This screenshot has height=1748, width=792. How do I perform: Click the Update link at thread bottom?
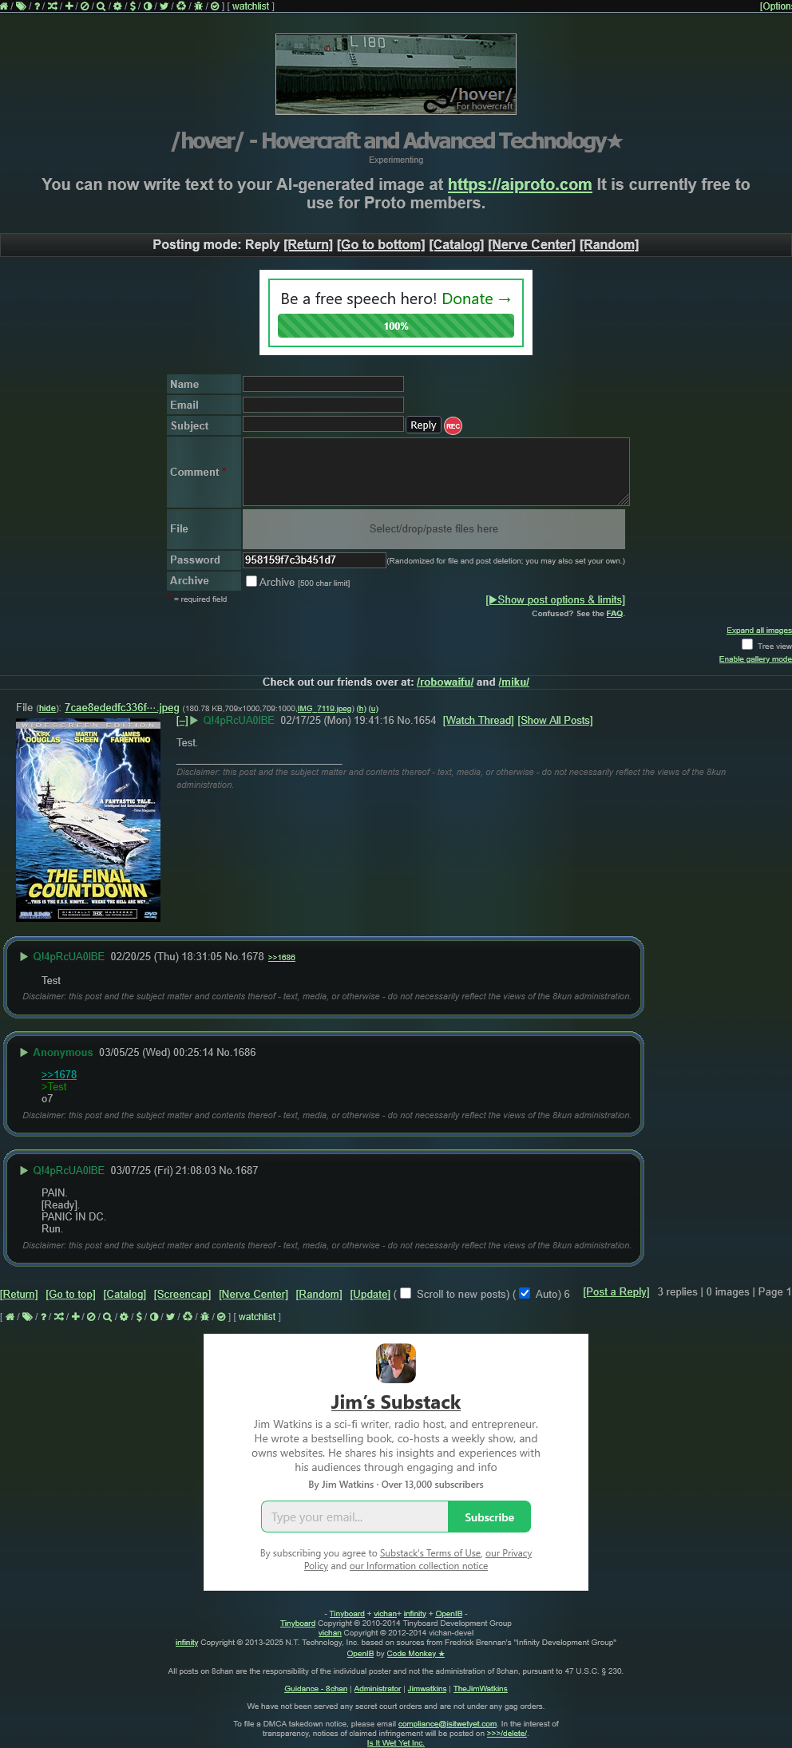370,1294
